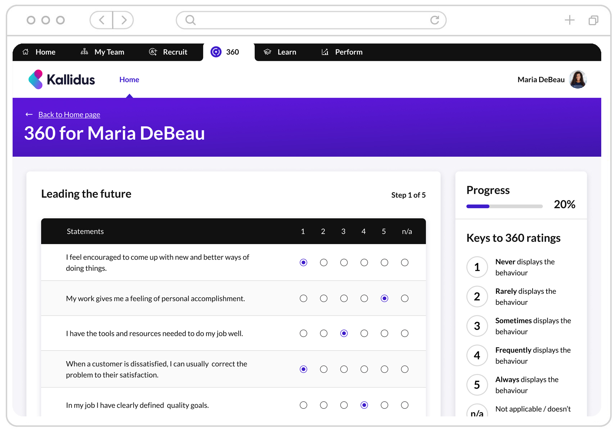
Task: Mark 'feel encouraged' statement as n/a
Action: pyautogui.click(x=404, y=262)
